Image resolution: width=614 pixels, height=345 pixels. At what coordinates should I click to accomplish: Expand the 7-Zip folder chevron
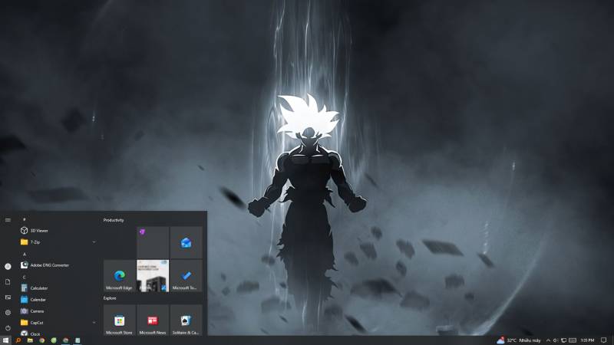[x=94, y=242]
